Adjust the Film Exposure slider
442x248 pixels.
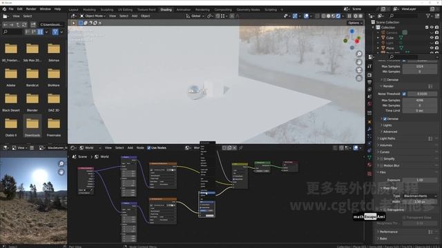coord(419,180)
